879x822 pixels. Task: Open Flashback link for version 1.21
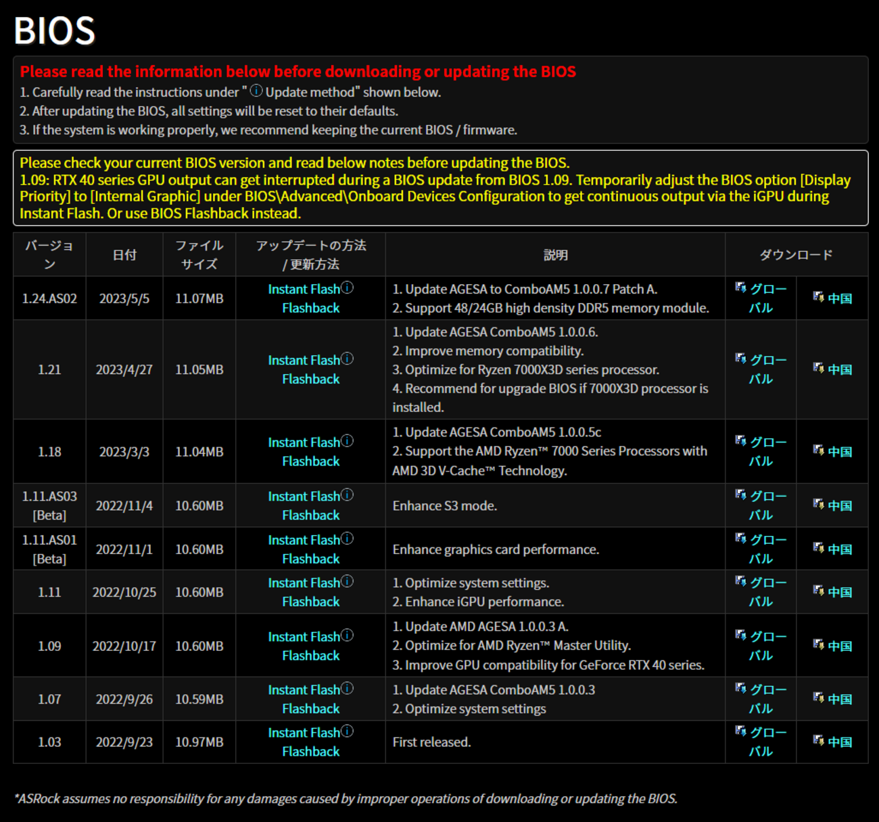[311, 379]
